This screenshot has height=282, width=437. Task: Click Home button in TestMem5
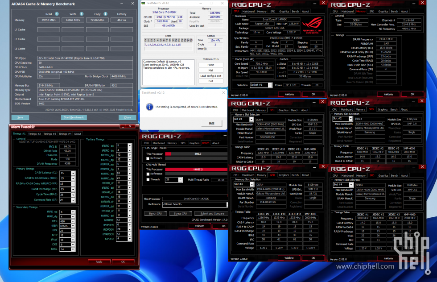click(210, 65)
